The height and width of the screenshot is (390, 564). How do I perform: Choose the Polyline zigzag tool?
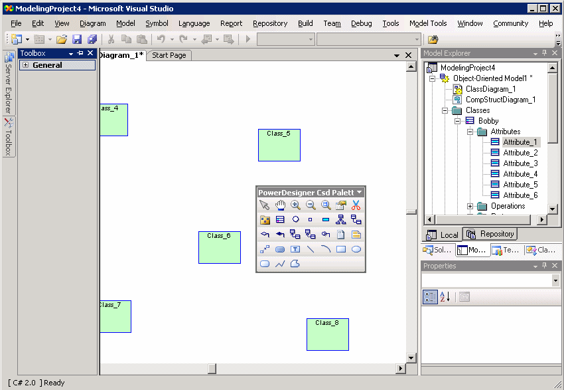pyautogui.click(x=280, y=264)
